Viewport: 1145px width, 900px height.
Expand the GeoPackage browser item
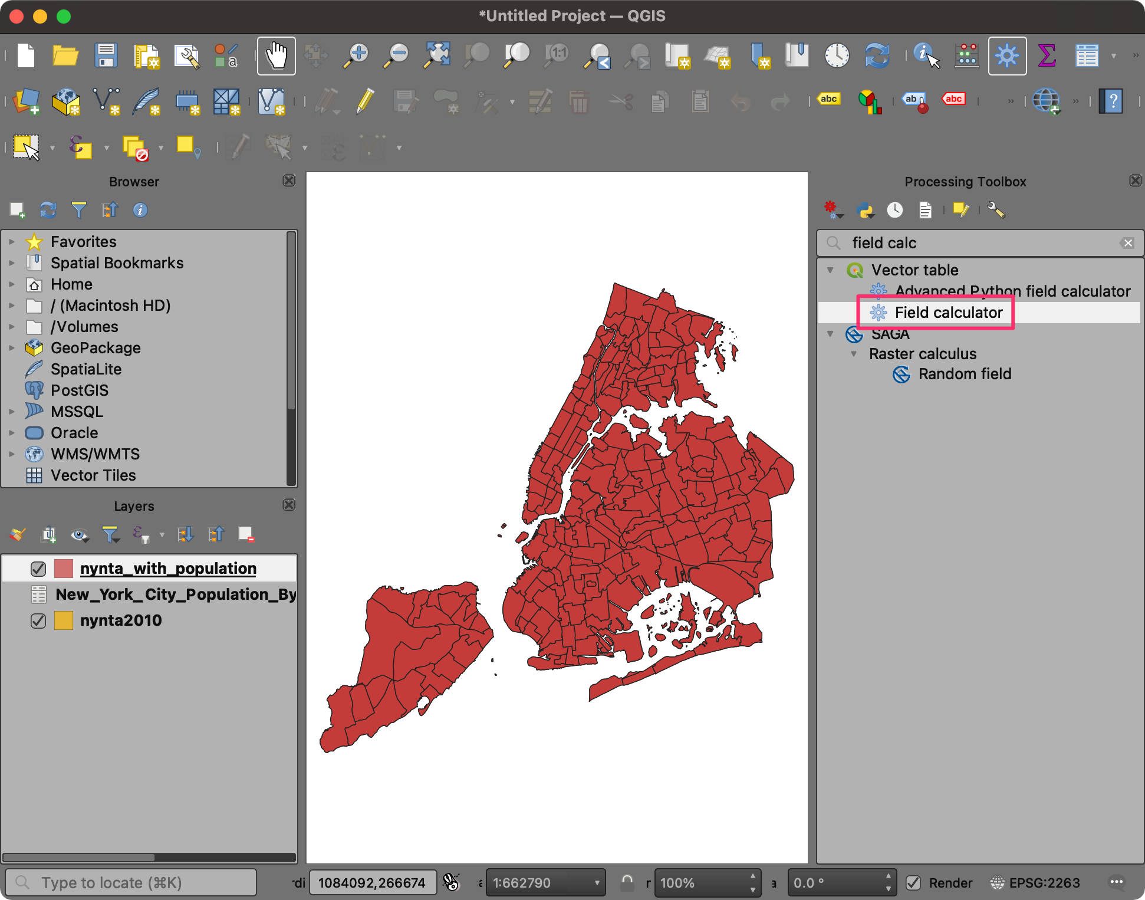tap(11, 348)
